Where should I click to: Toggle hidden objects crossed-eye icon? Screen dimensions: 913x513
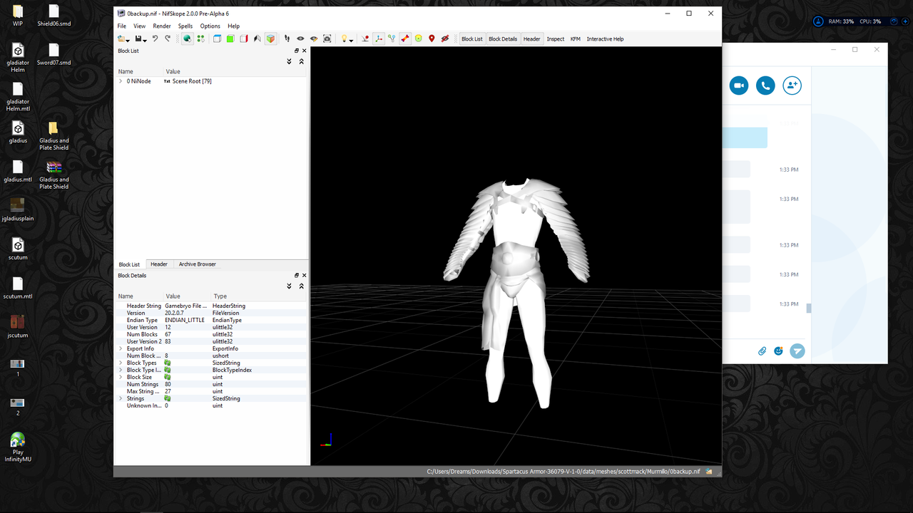pyautogui.click(x=445, y=38)
